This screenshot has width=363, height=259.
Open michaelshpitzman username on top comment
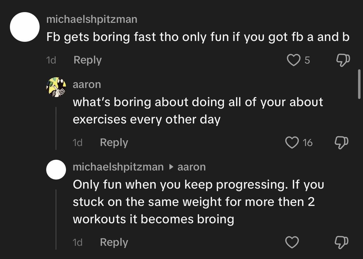coord(92,19)
